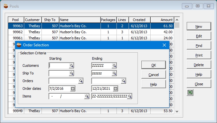This screenshot has height=123, width=217.
Task: Focus the starting Ship To field
Action: point(59,73)
